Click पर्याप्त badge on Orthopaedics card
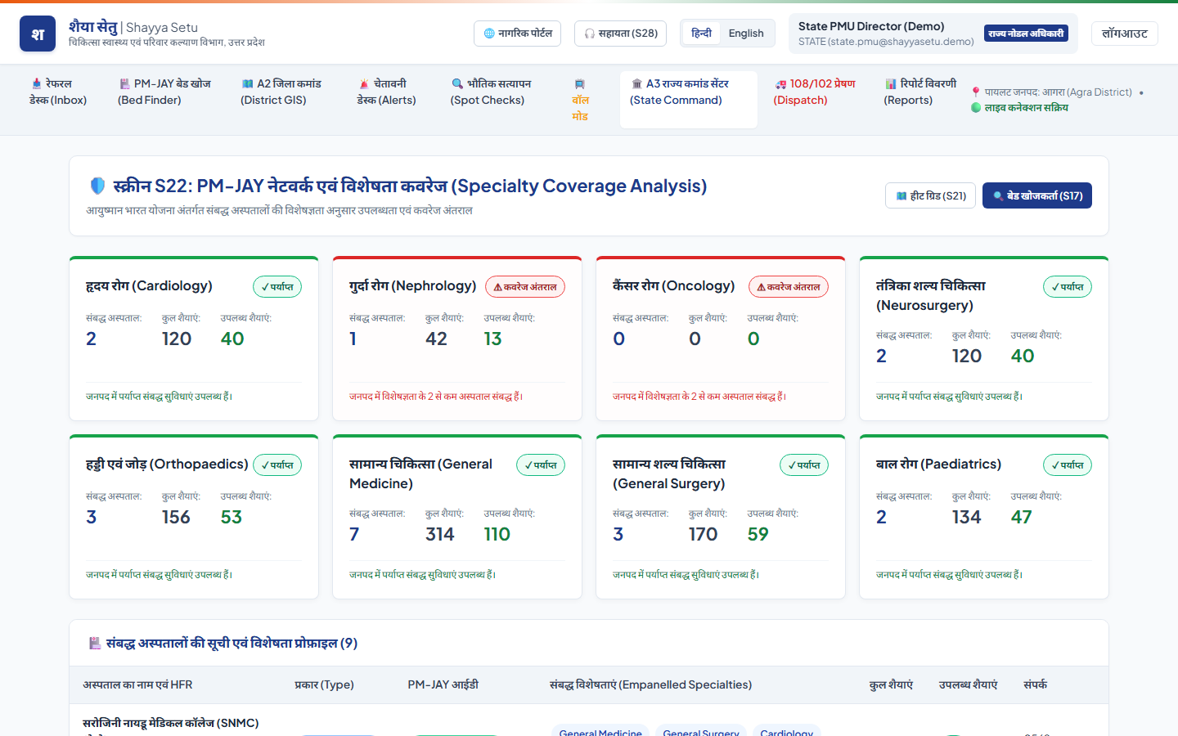The height and width of the screenshot is (736, 1178). 277,465
